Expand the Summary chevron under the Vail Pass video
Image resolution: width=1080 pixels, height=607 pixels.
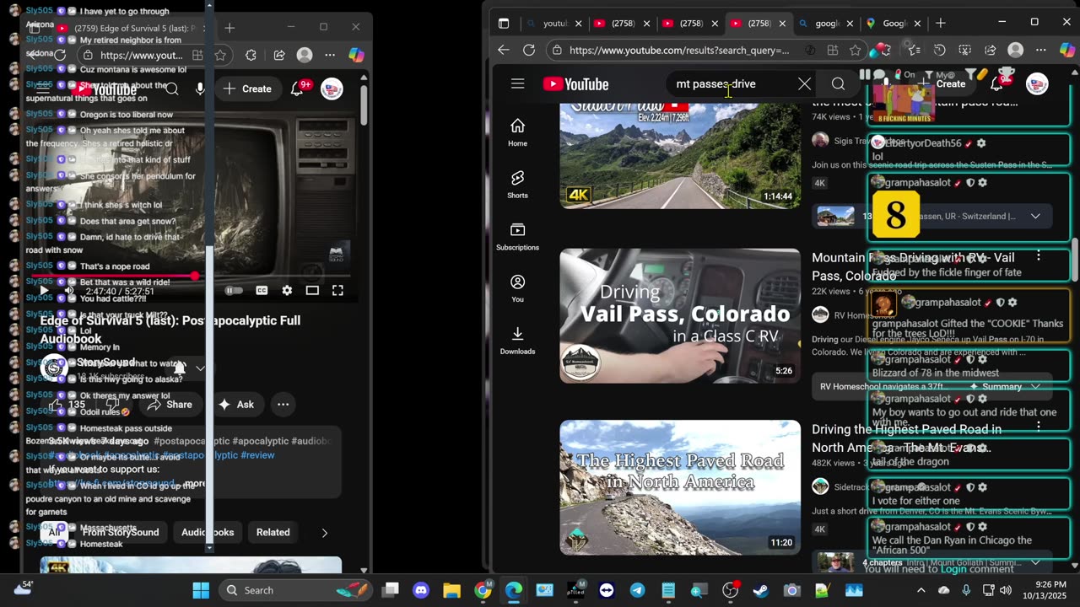coord(1035,387)
